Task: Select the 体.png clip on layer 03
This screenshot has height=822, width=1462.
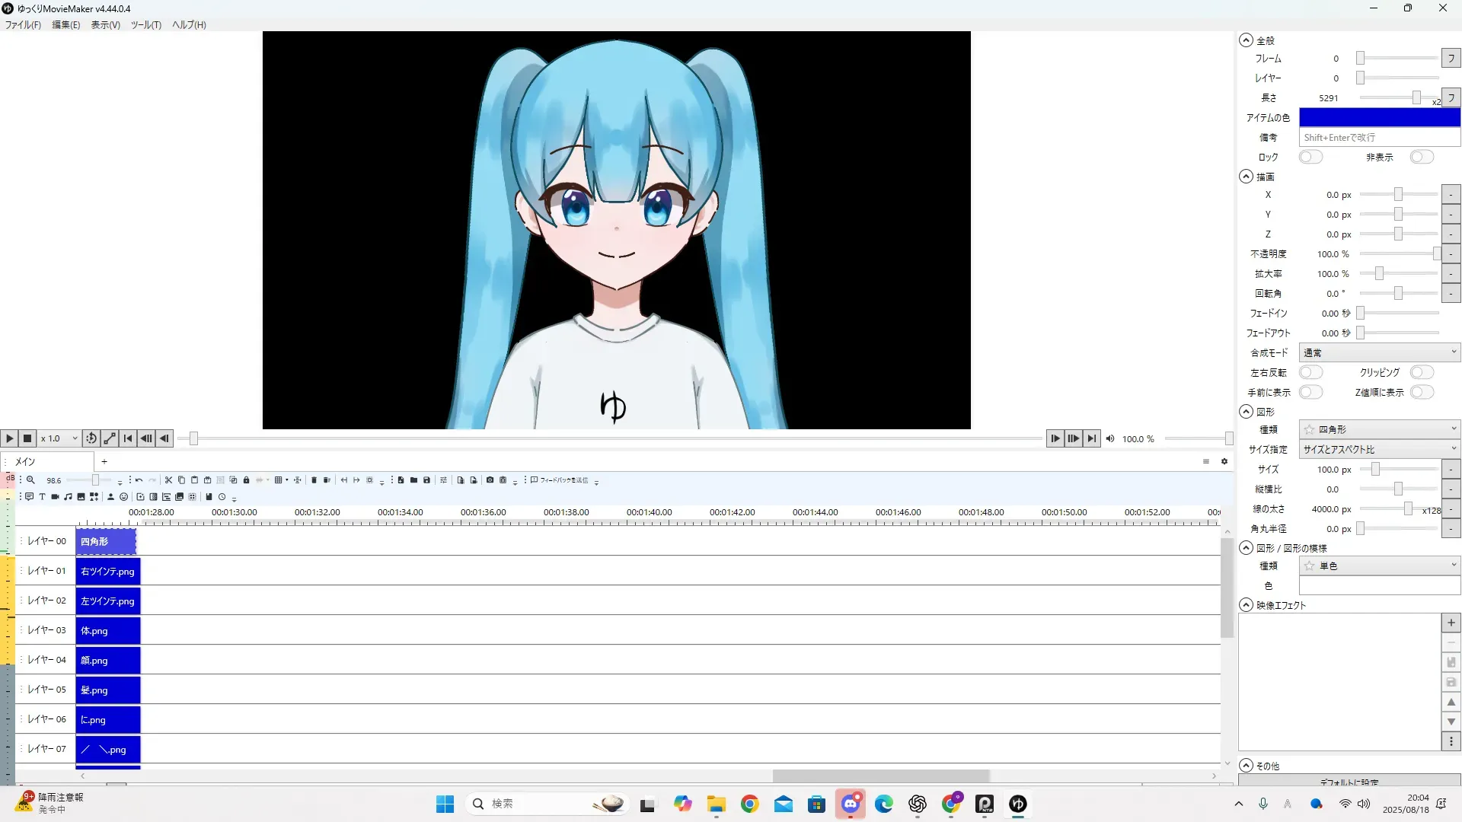Action: 107,631
